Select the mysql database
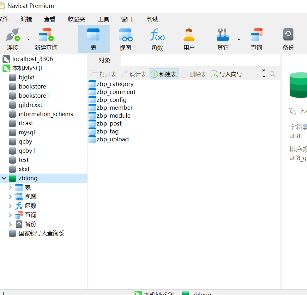The image size is (307, 295). click(27, 132)
